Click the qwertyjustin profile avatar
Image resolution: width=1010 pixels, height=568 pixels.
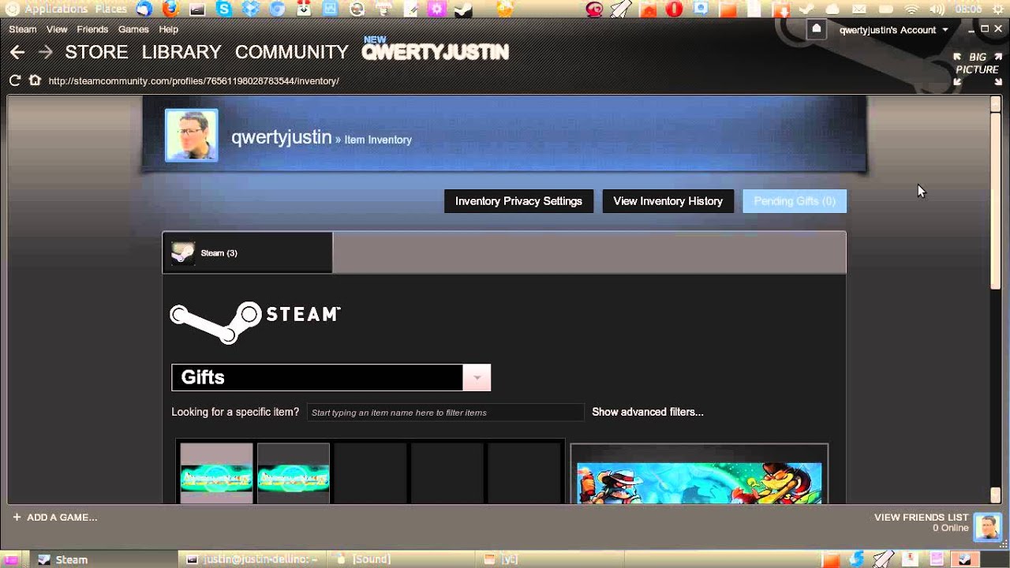tap(191, 135)
